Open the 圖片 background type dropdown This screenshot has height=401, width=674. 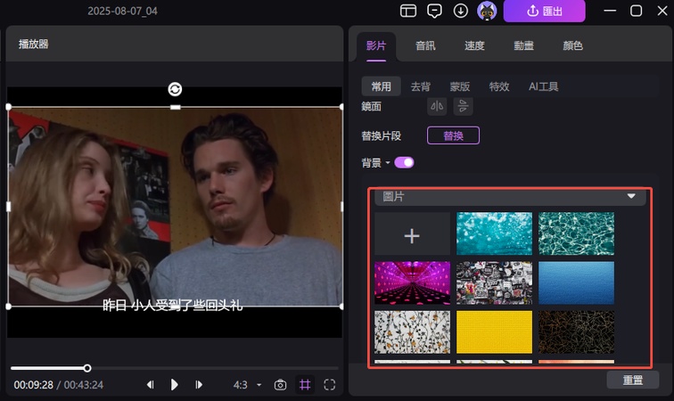(510, 197)
